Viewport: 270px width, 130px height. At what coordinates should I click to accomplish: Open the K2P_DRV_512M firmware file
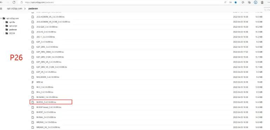point(50,57)
